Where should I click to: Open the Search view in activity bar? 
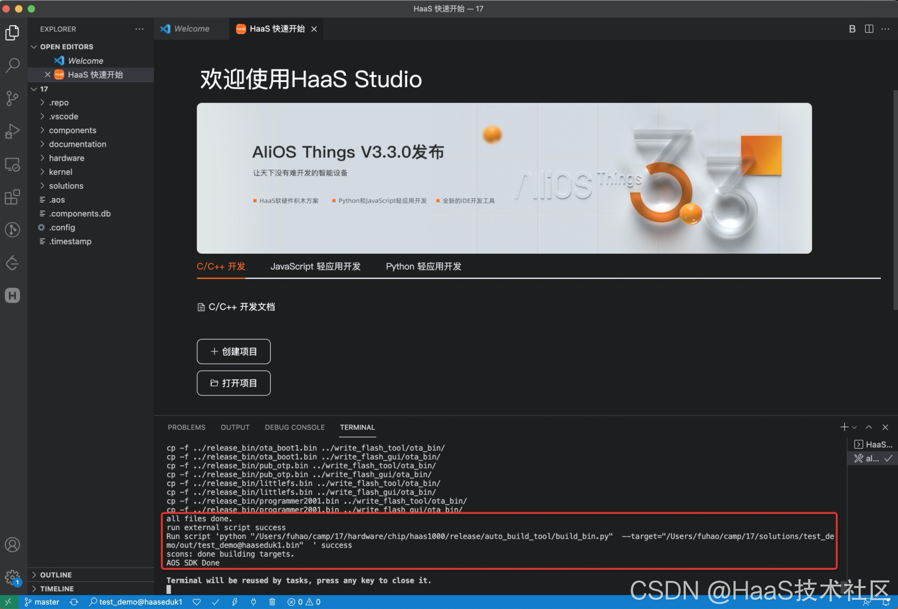[x=12, y=65]
